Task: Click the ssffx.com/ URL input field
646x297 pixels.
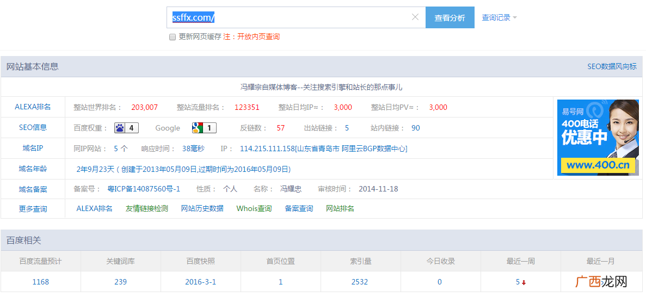Action: [x=296, y=18]
